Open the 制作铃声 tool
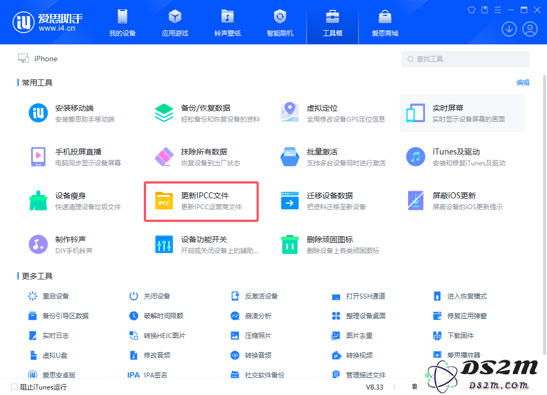 click(x=61, y=244)
